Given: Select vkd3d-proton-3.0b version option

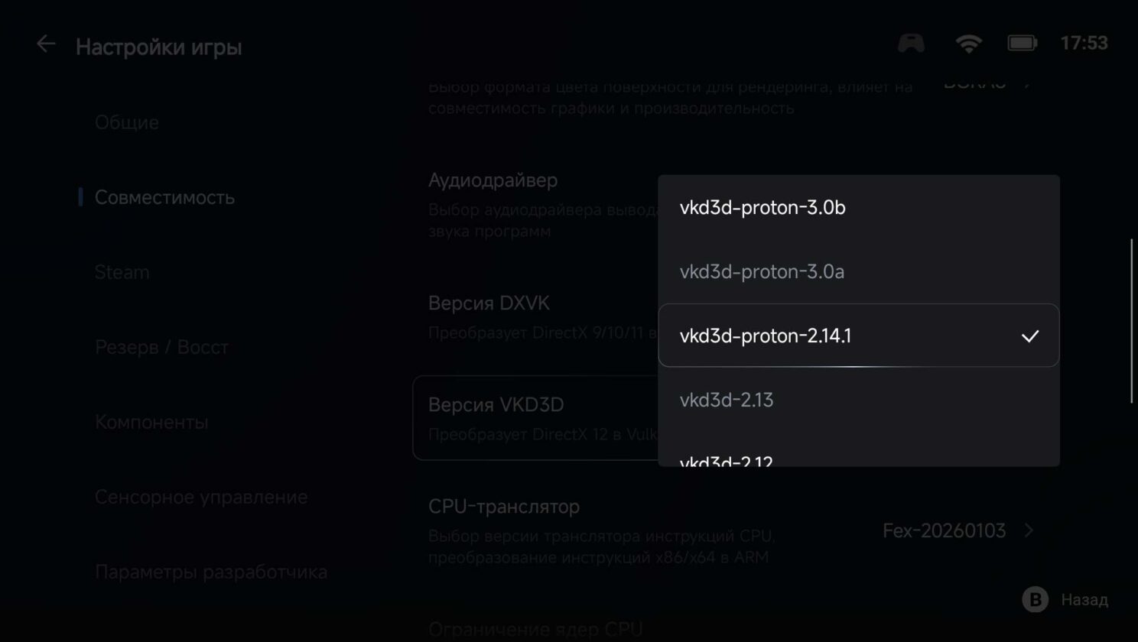Looking at the screenshot, I should tap(762, 208).
